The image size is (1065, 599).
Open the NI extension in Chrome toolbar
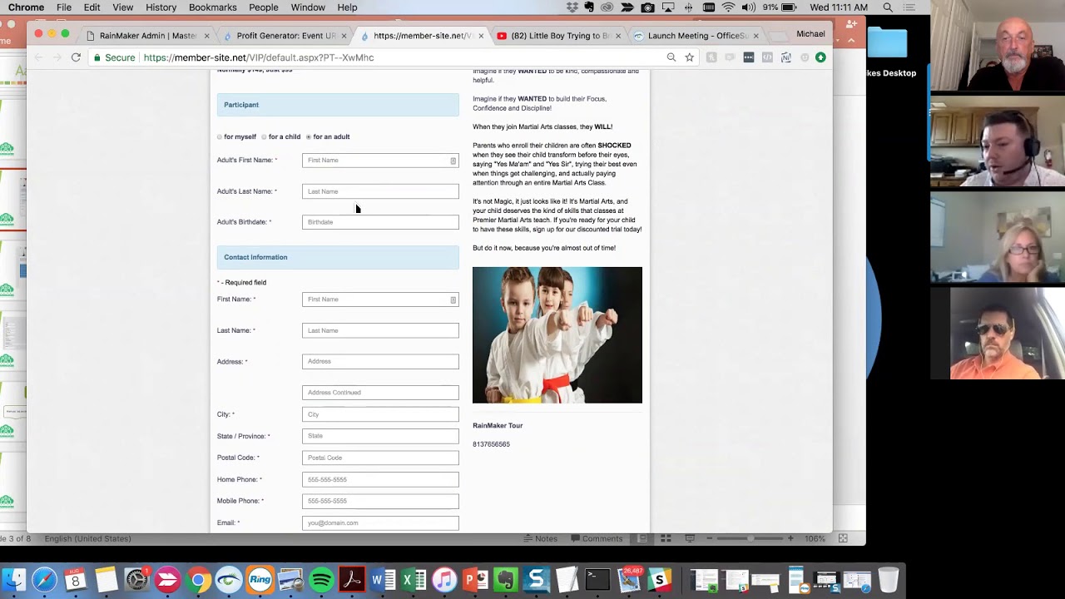[x=785, y=57]
